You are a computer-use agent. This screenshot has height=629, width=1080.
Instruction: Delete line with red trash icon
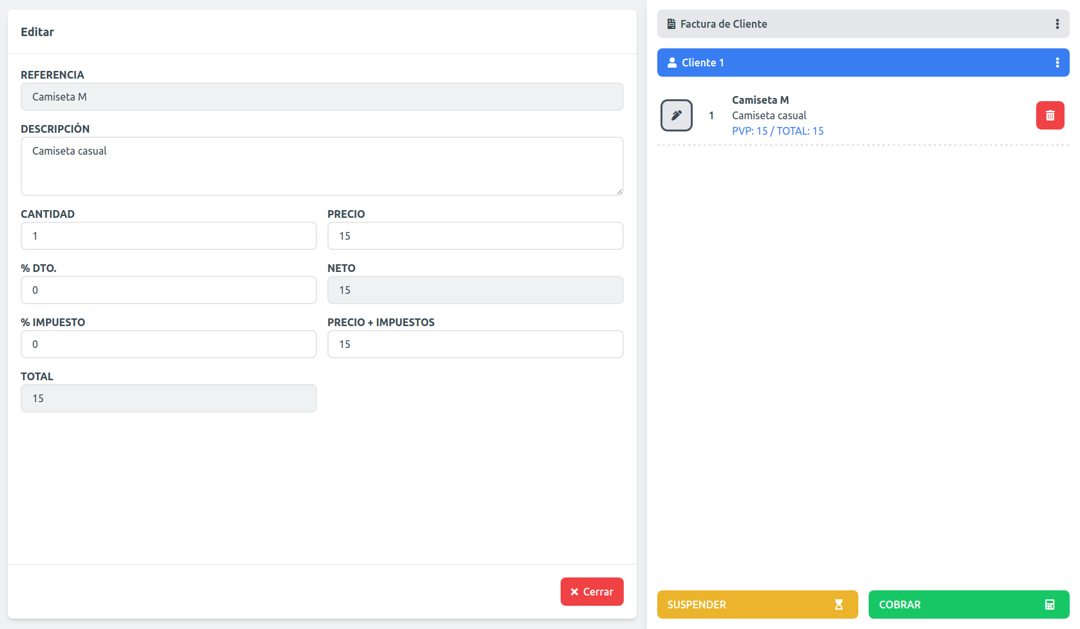click(x=1050, y=115)
